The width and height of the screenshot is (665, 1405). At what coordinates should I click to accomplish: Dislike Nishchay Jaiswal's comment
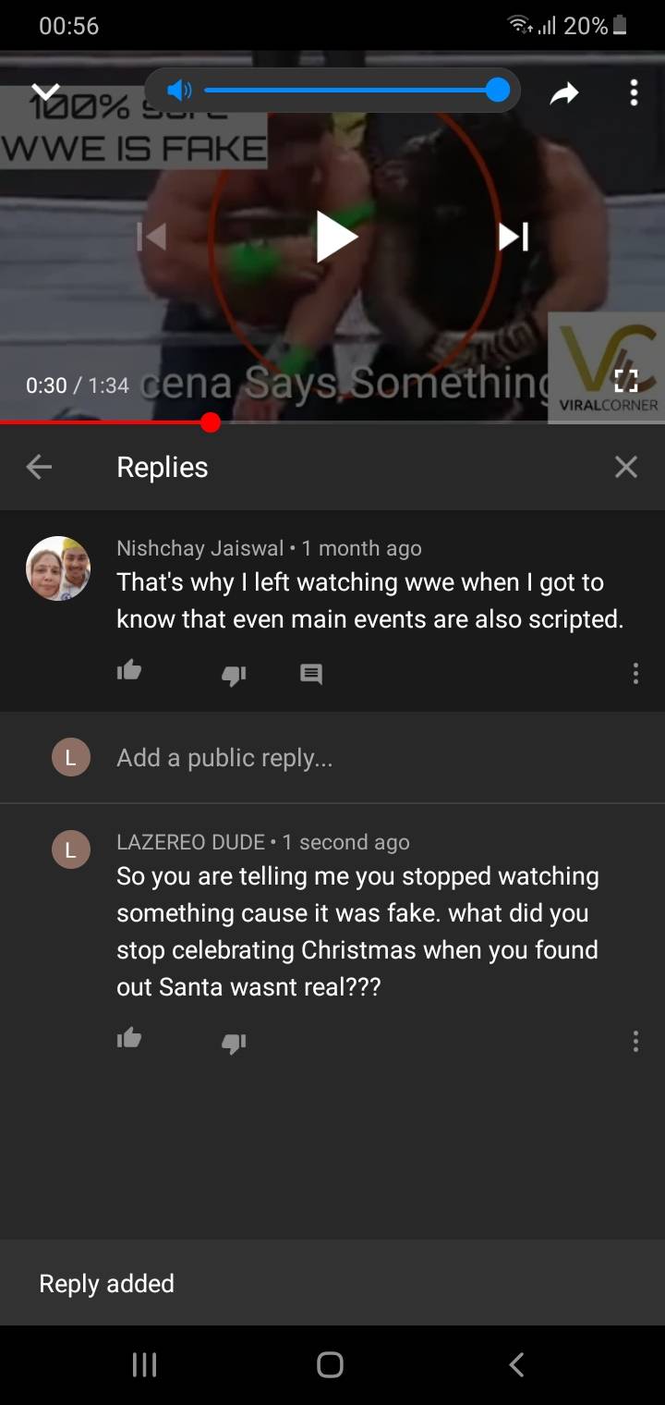pos(234,675)
